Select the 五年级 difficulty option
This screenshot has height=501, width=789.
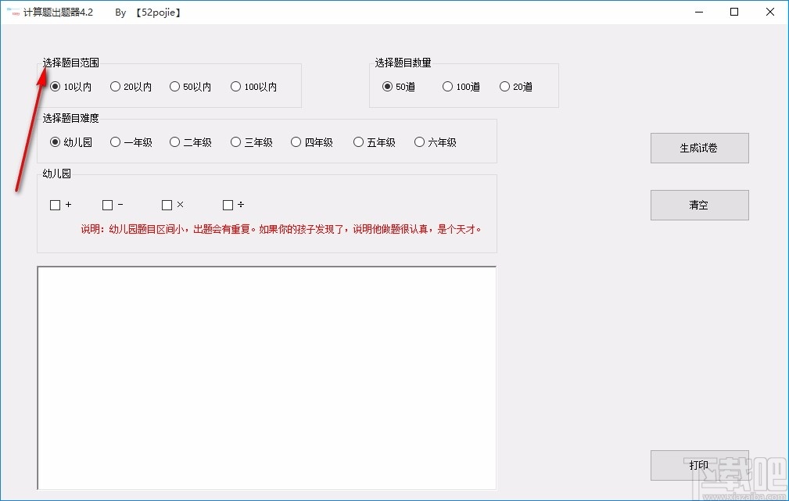coord(357,141)
